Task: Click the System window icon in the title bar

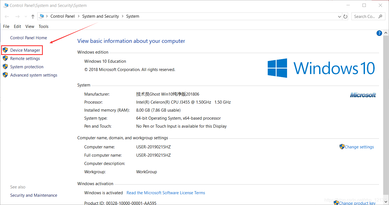Action: (6, 5)
